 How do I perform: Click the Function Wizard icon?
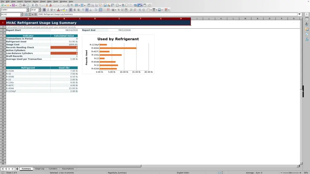[x=26, y=14]
